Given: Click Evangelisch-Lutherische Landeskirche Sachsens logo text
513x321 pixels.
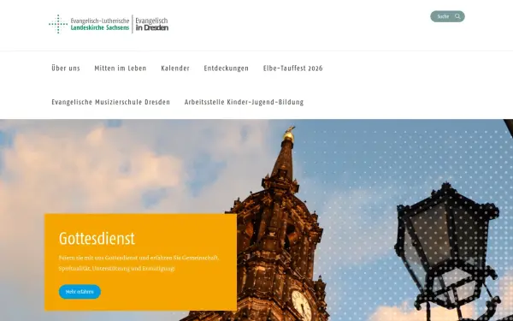Looking at the screenshot, I should tap(100, 24).
